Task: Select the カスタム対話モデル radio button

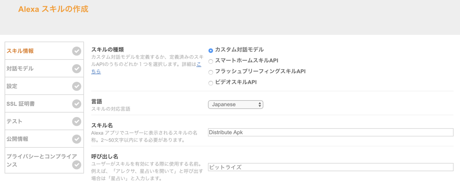Action: click(x=211, y=51)
